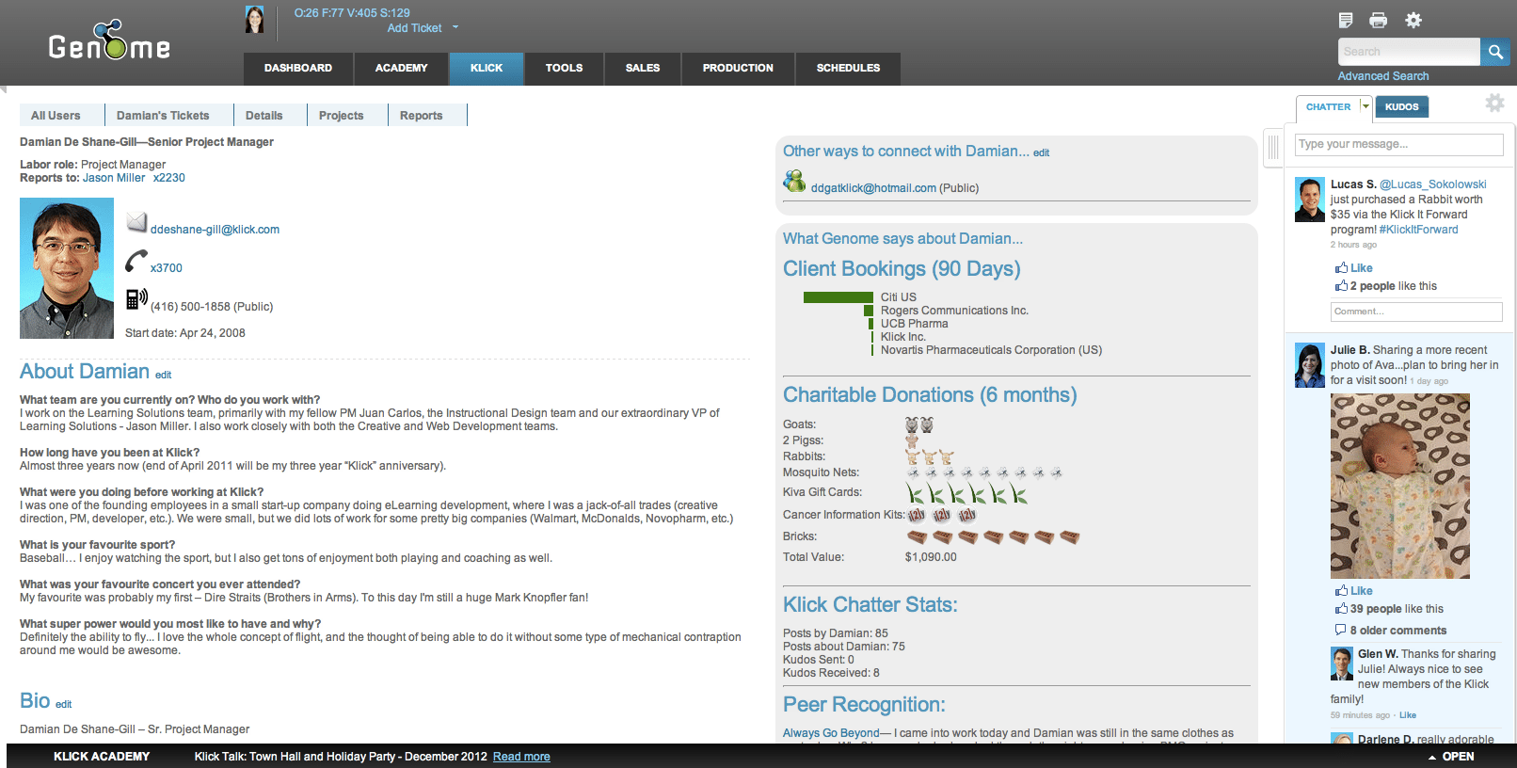Open the Production menu
This screenshot has width=1517, height=768.
pyautogui.click(x=738, y=68)
